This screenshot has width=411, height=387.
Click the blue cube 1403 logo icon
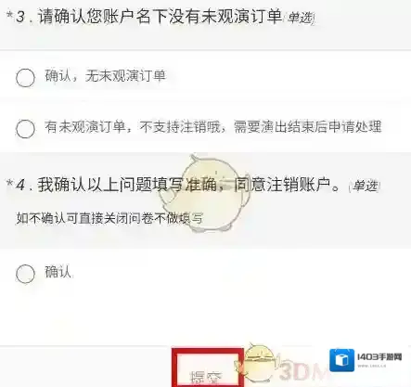(341, 360)
